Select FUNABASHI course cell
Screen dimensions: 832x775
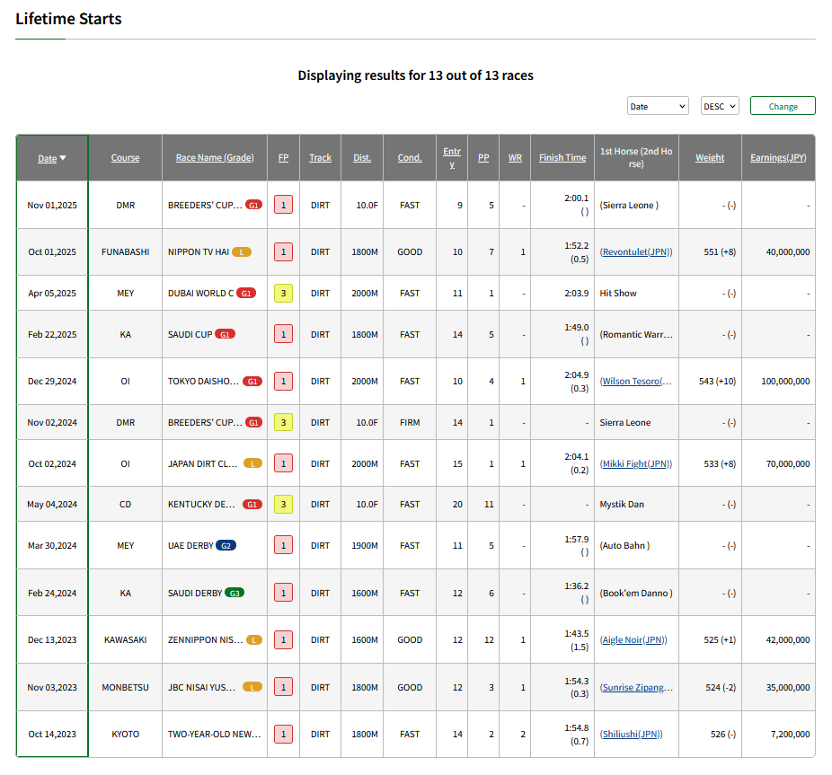click(x=125, y=252)
